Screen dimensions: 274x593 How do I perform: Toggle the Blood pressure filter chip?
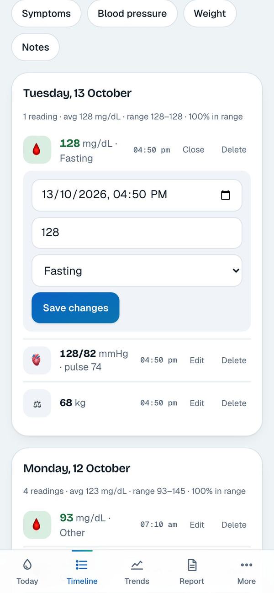coord(132,14)
